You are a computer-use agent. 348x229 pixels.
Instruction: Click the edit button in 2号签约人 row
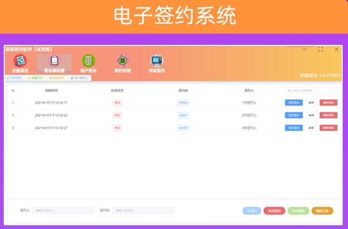[x=311, y=115]
